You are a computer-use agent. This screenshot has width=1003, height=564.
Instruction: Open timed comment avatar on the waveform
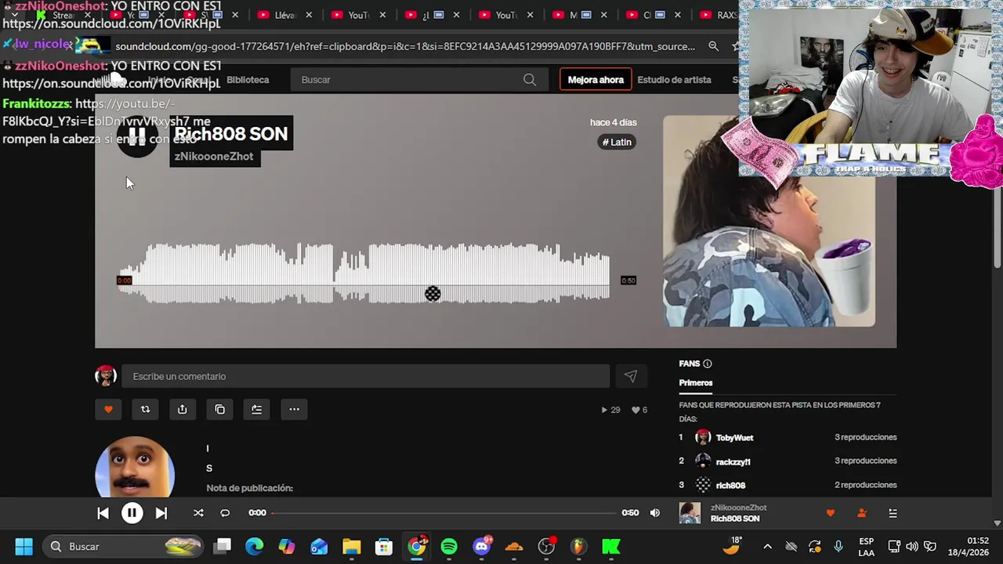click(x=433, y=294)
